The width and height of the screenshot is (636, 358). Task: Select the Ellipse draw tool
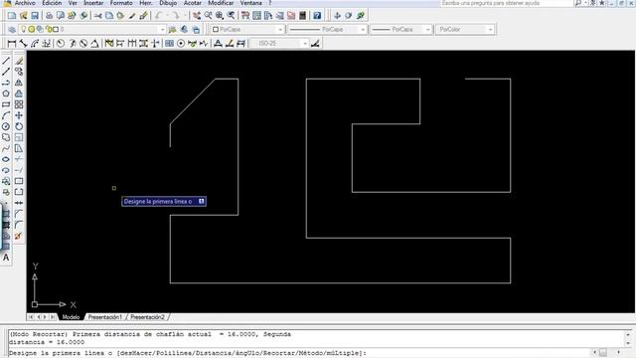[x=6, y=159]
